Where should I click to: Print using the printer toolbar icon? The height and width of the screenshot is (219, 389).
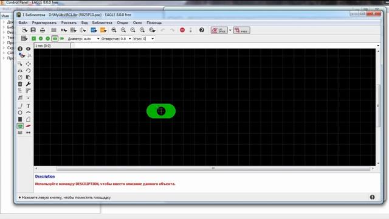point(43,30)
